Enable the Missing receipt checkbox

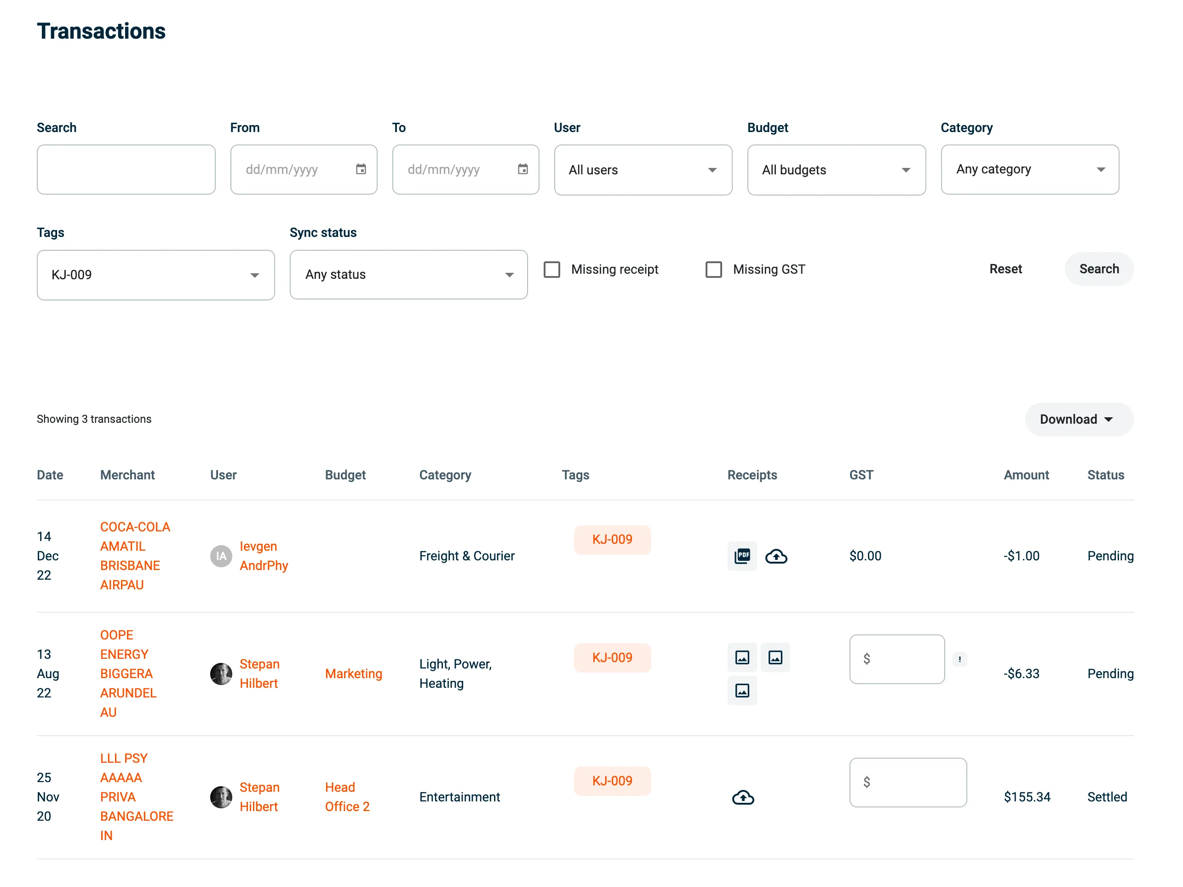(x=551, y=269)
